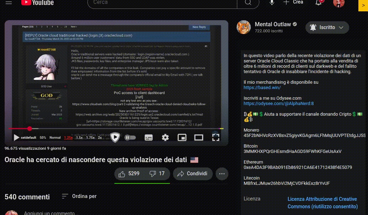Open Creative Commons license link
368x215 pixels.
pos(323,203)
